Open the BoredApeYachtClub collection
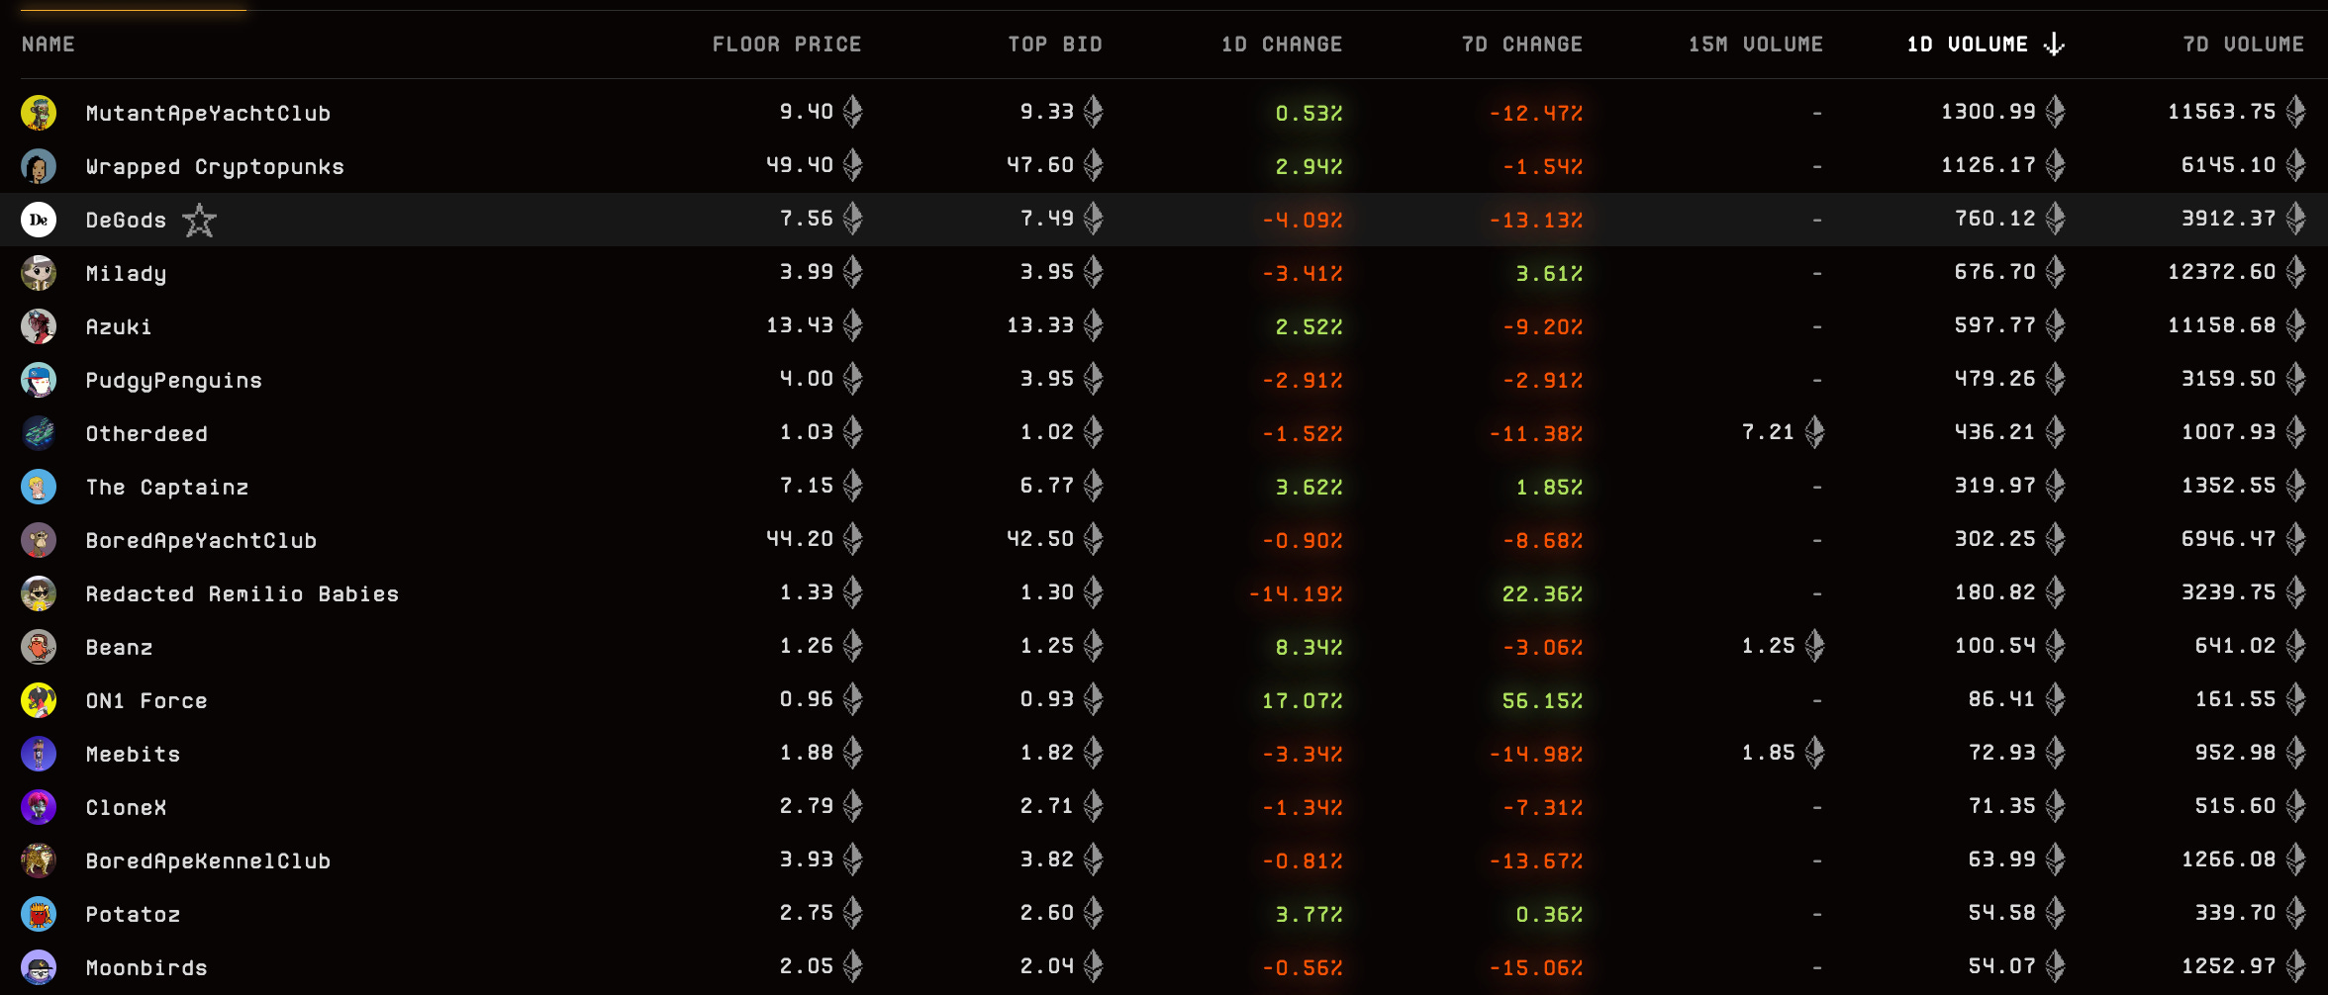Screen dimensions: 2328x995 [x=201, y=541]
